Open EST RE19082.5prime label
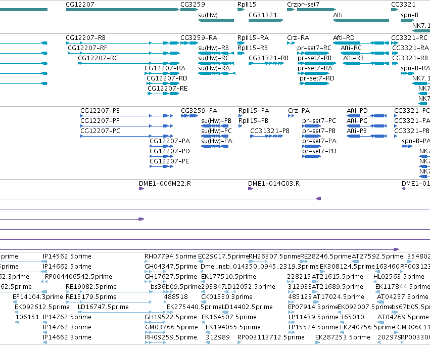The image size is (430, 345). 91,287
